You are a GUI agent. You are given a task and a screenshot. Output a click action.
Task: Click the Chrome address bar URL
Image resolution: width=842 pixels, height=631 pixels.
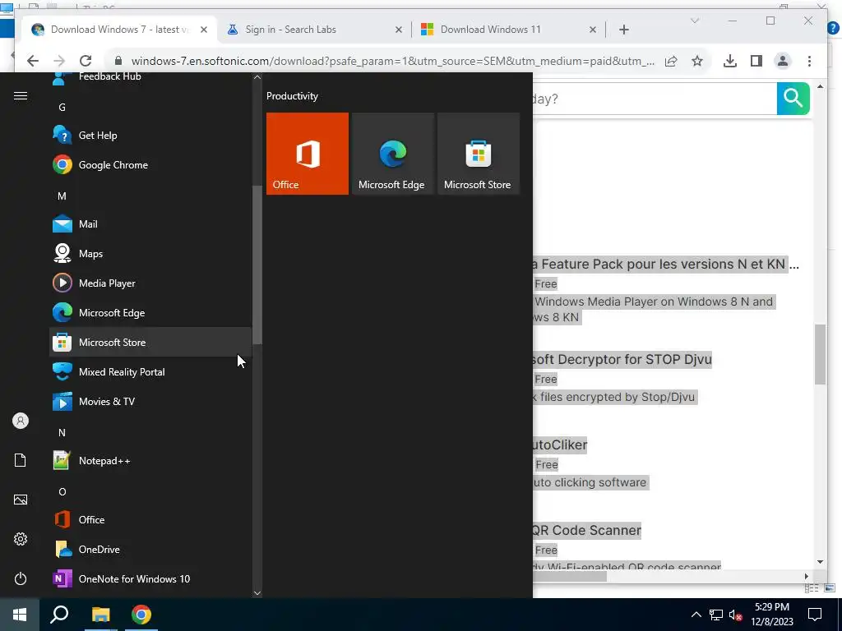pyautogui.click(x=392, y=61)
